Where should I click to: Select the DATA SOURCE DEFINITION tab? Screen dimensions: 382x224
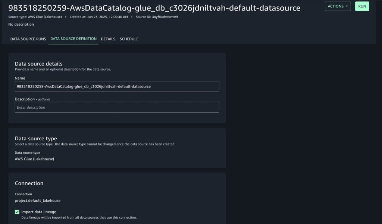[x=73, y=39]
